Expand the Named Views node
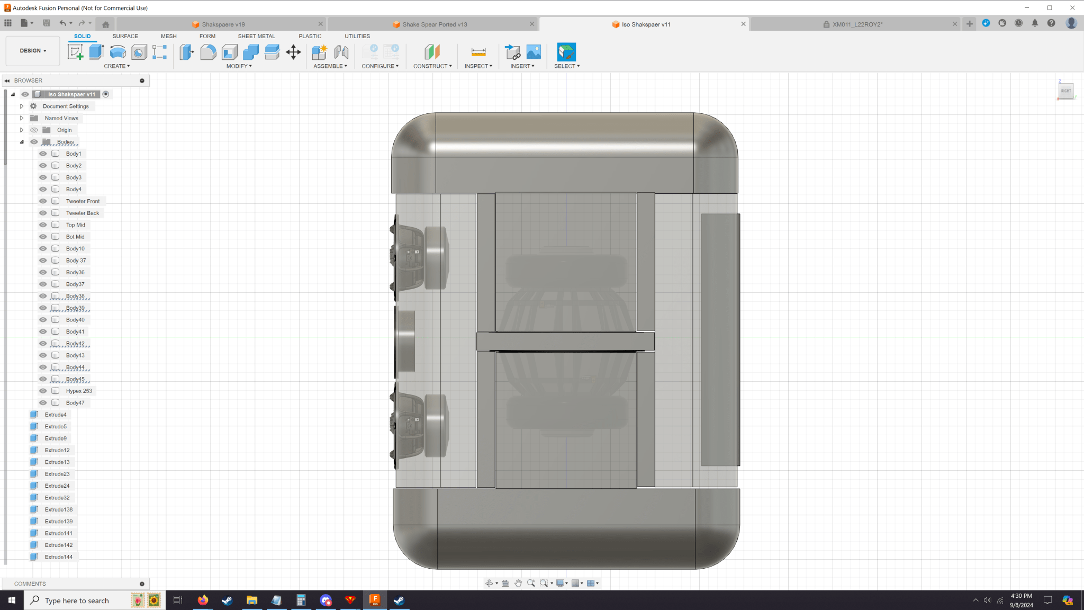This screenshot has height=610, width=1084. (x=22, y=118)
